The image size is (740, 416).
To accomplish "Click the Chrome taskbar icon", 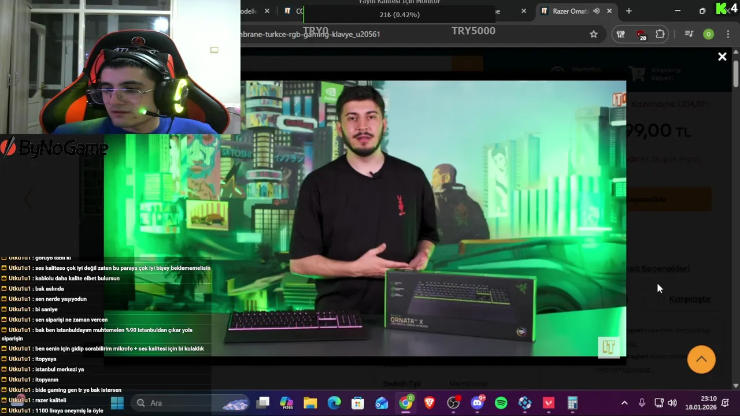I will [x=406, y=403].
